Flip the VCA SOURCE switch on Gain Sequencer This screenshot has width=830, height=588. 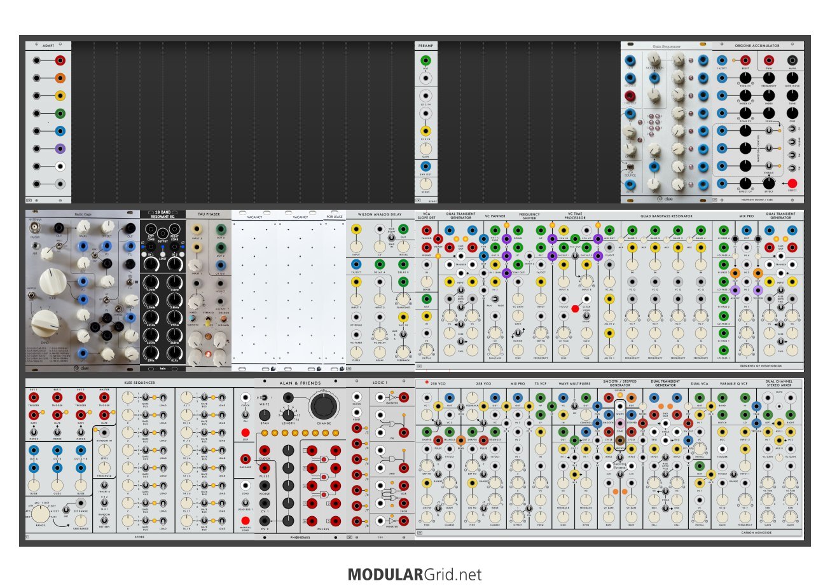pyautogui.click(x=630, y=167)
